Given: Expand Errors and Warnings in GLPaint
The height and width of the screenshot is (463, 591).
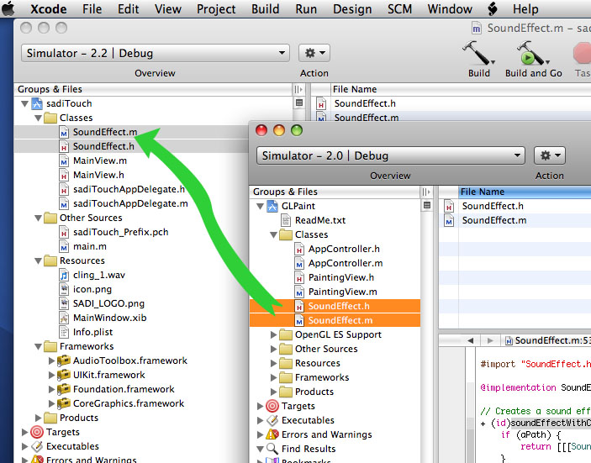Looking at the screenshot, I should tap(260, 434).
